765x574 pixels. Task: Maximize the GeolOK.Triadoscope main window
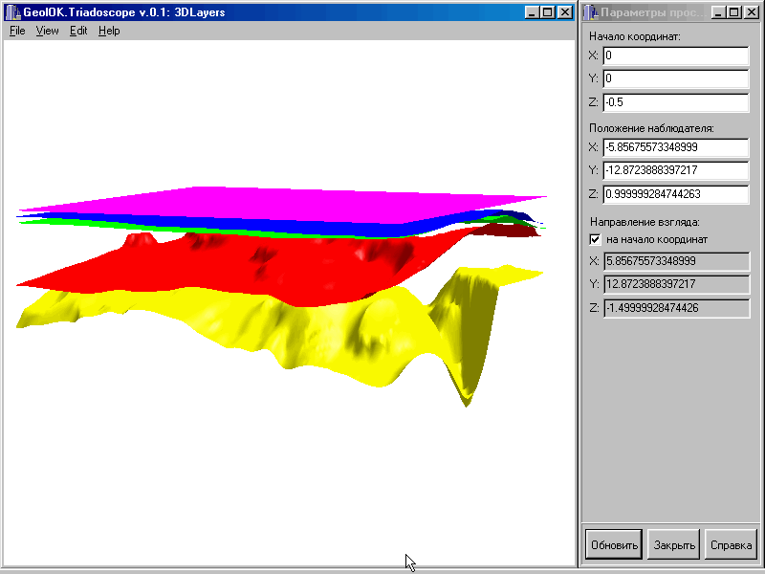548,12
